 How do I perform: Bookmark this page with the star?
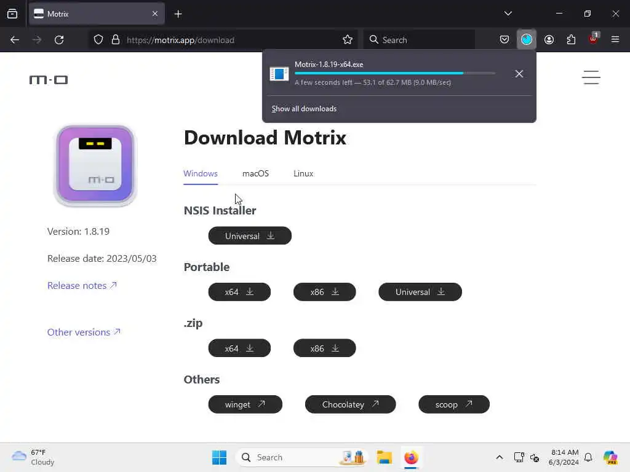coord(348,40)
